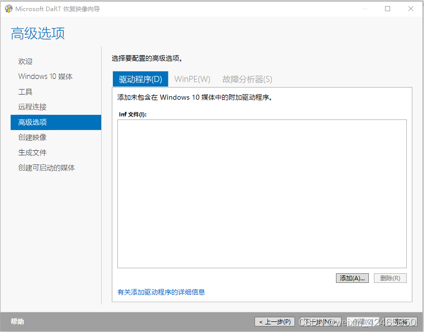Click 添加(A)... to add an Inf file
Image resolution: width=424 pixels, height=332 pixels.
tap(352, 278)
